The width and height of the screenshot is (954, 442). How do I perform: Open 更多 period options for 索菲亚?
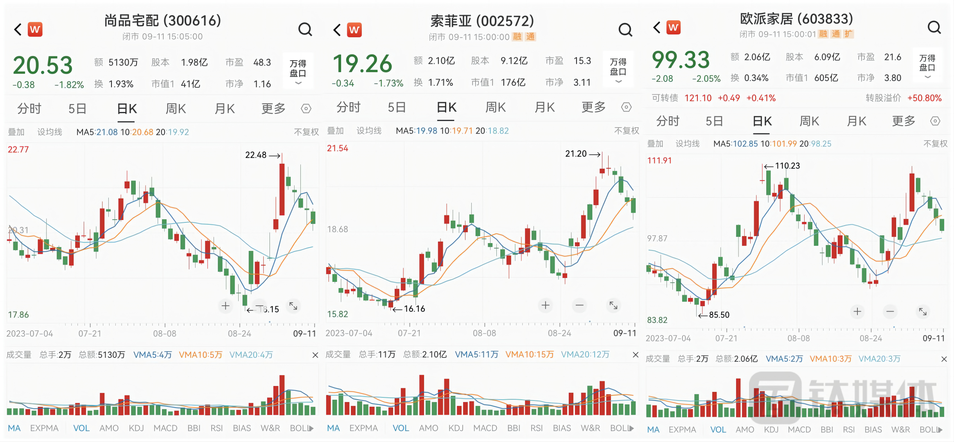tap(593, 107)
